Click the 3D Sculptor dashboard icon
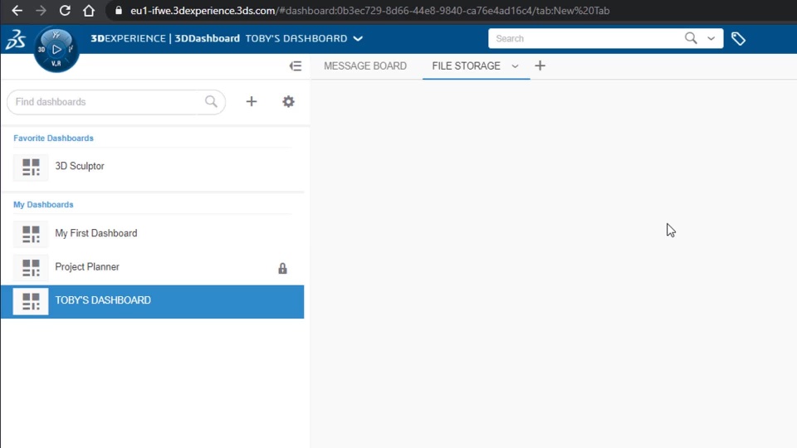Viewport: 797px width, 448px height. click(31, 167)
